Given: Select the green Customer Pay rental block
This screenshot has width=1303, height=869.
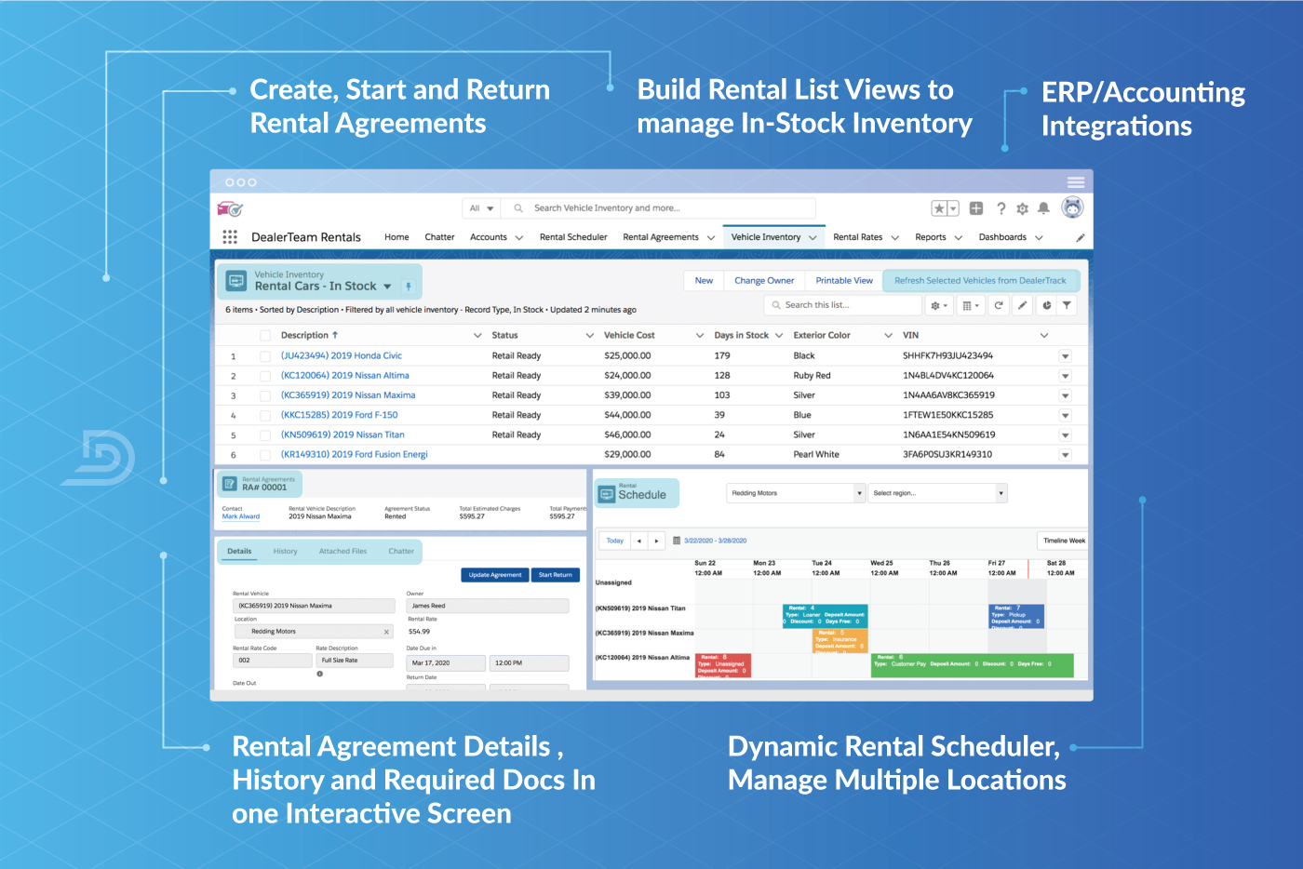Looking at the screenshot, I should tap(971, 664).
